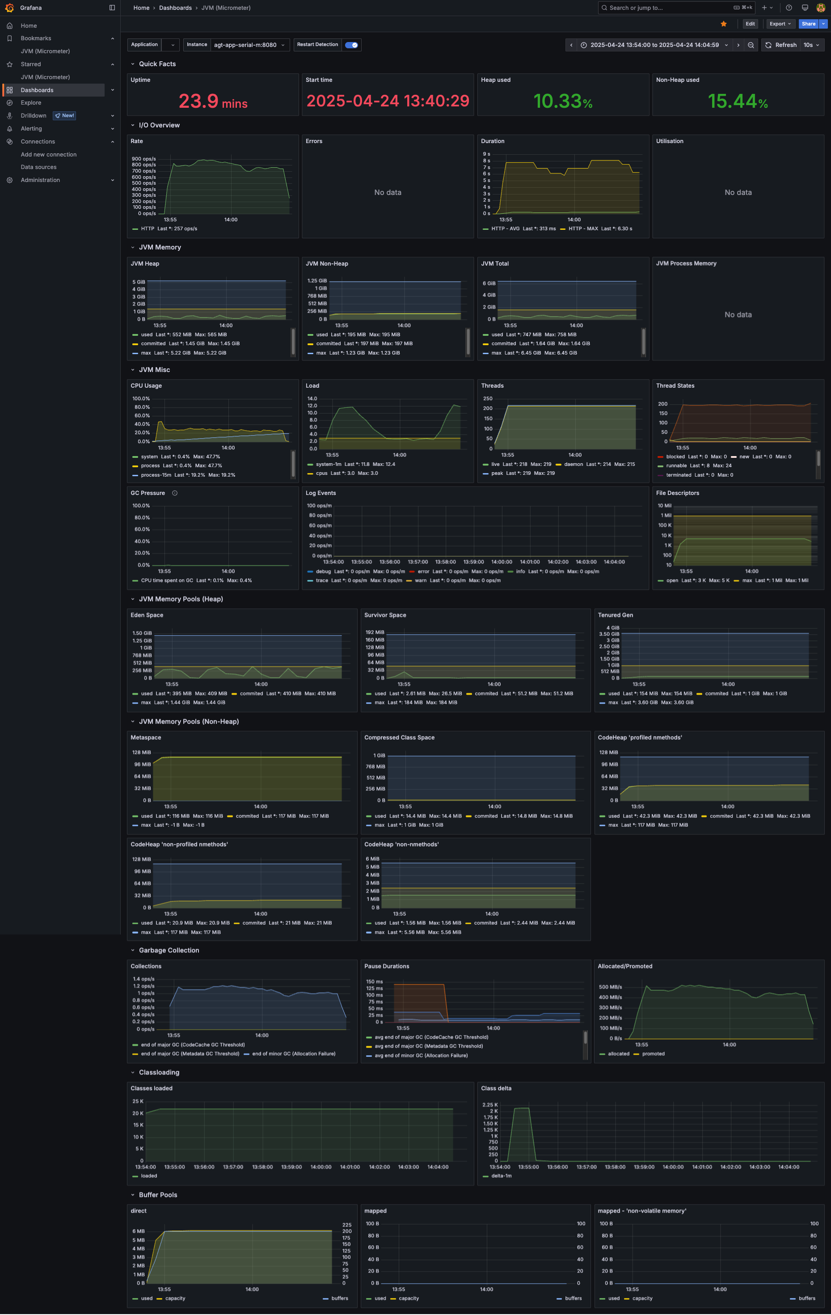The image size is (831, 1315).
Task: Open Add new connection in sidebar
Action: pyautogui.click(x=49, y=155)
